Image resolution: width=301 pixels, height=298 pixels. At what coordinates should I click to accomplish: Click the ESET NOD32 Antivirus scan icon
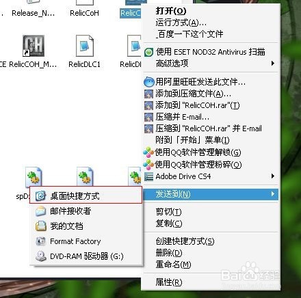click(148, 53)
